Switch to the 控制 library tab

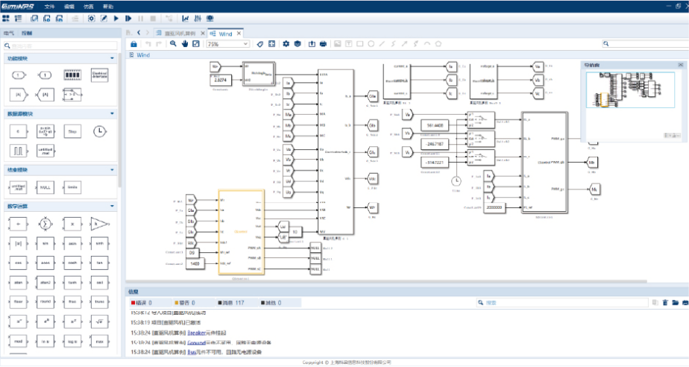point(27,33)
